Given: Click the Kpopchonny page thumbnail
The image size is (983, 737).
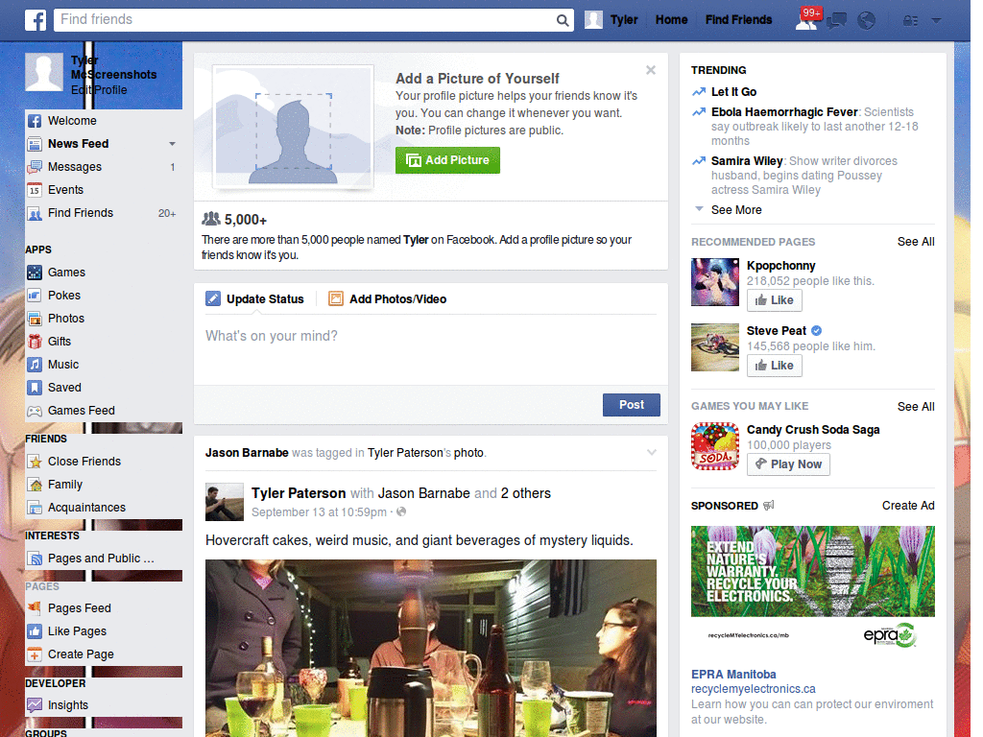Looking at the screenshot, I should pos(714,282).
